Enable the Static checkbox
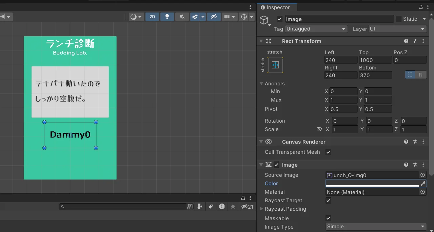The height and width of the screenshot is (232, 434). click(398, 19)
